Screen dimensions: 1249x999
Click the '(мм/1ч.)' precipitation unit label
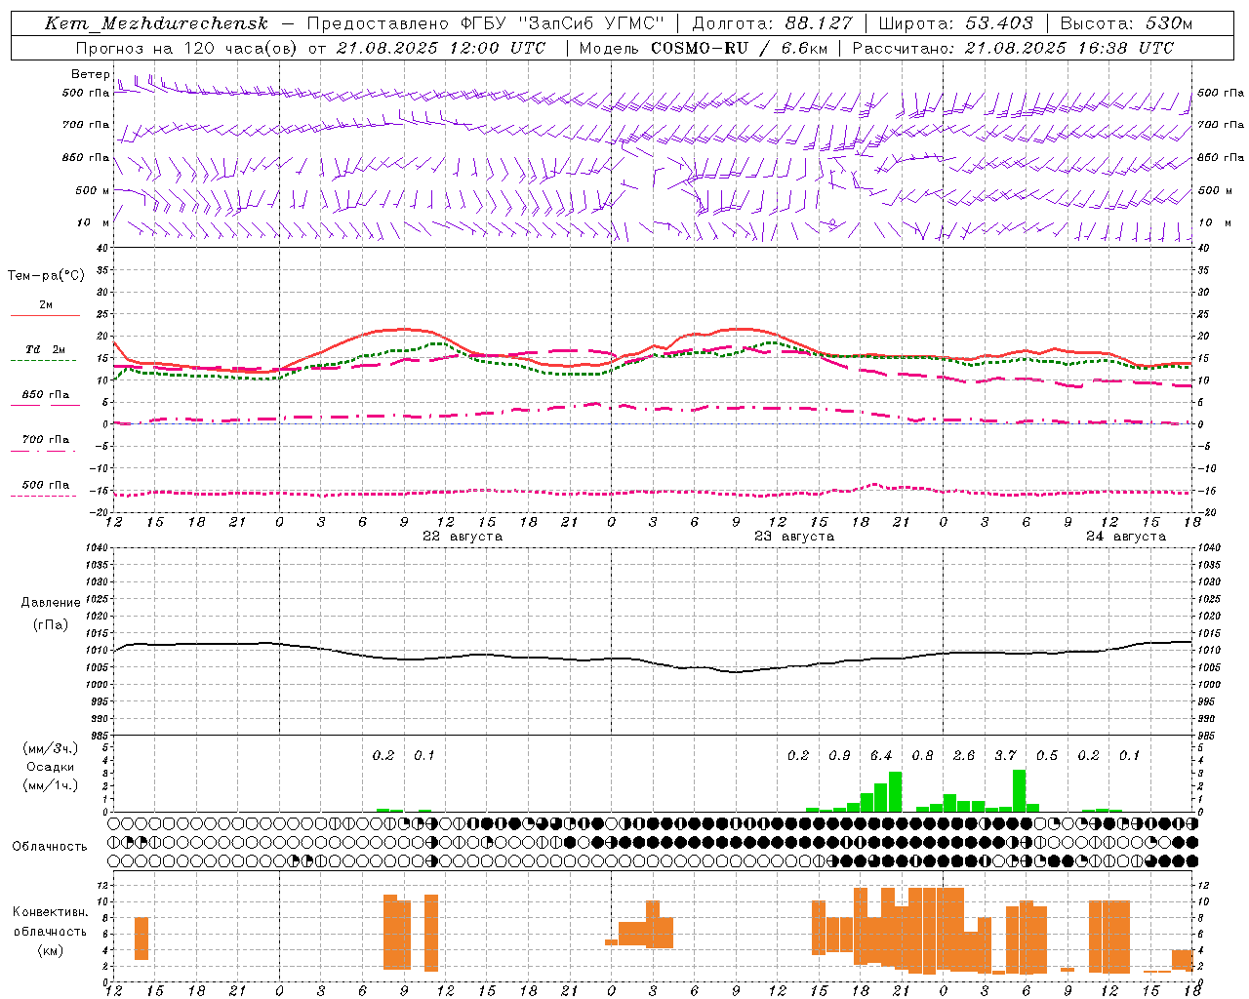tap(49, 785)
